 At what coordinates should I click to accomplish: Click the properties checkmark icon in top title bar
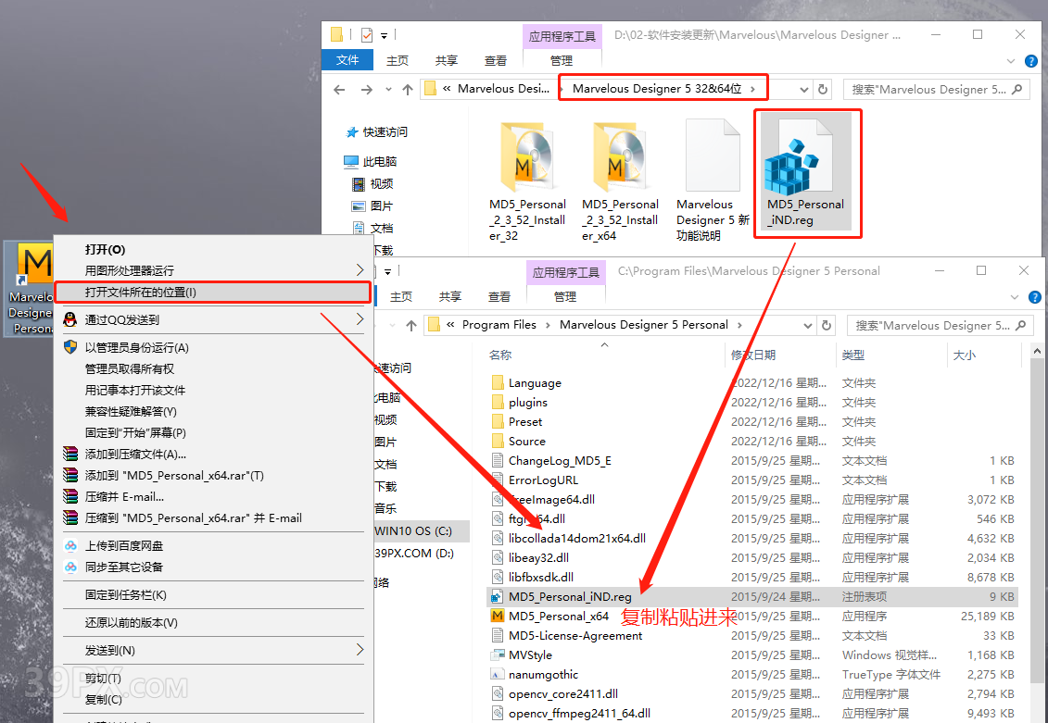(366, 34)
